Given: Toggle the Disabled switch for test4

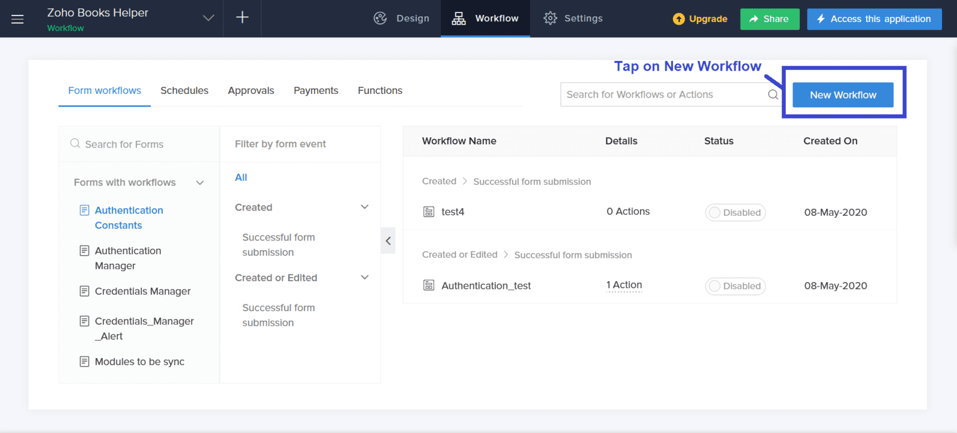Looking at the screenshot, I should (x=735, y=212).
